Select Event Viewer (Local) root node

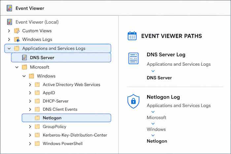[37, 22]
